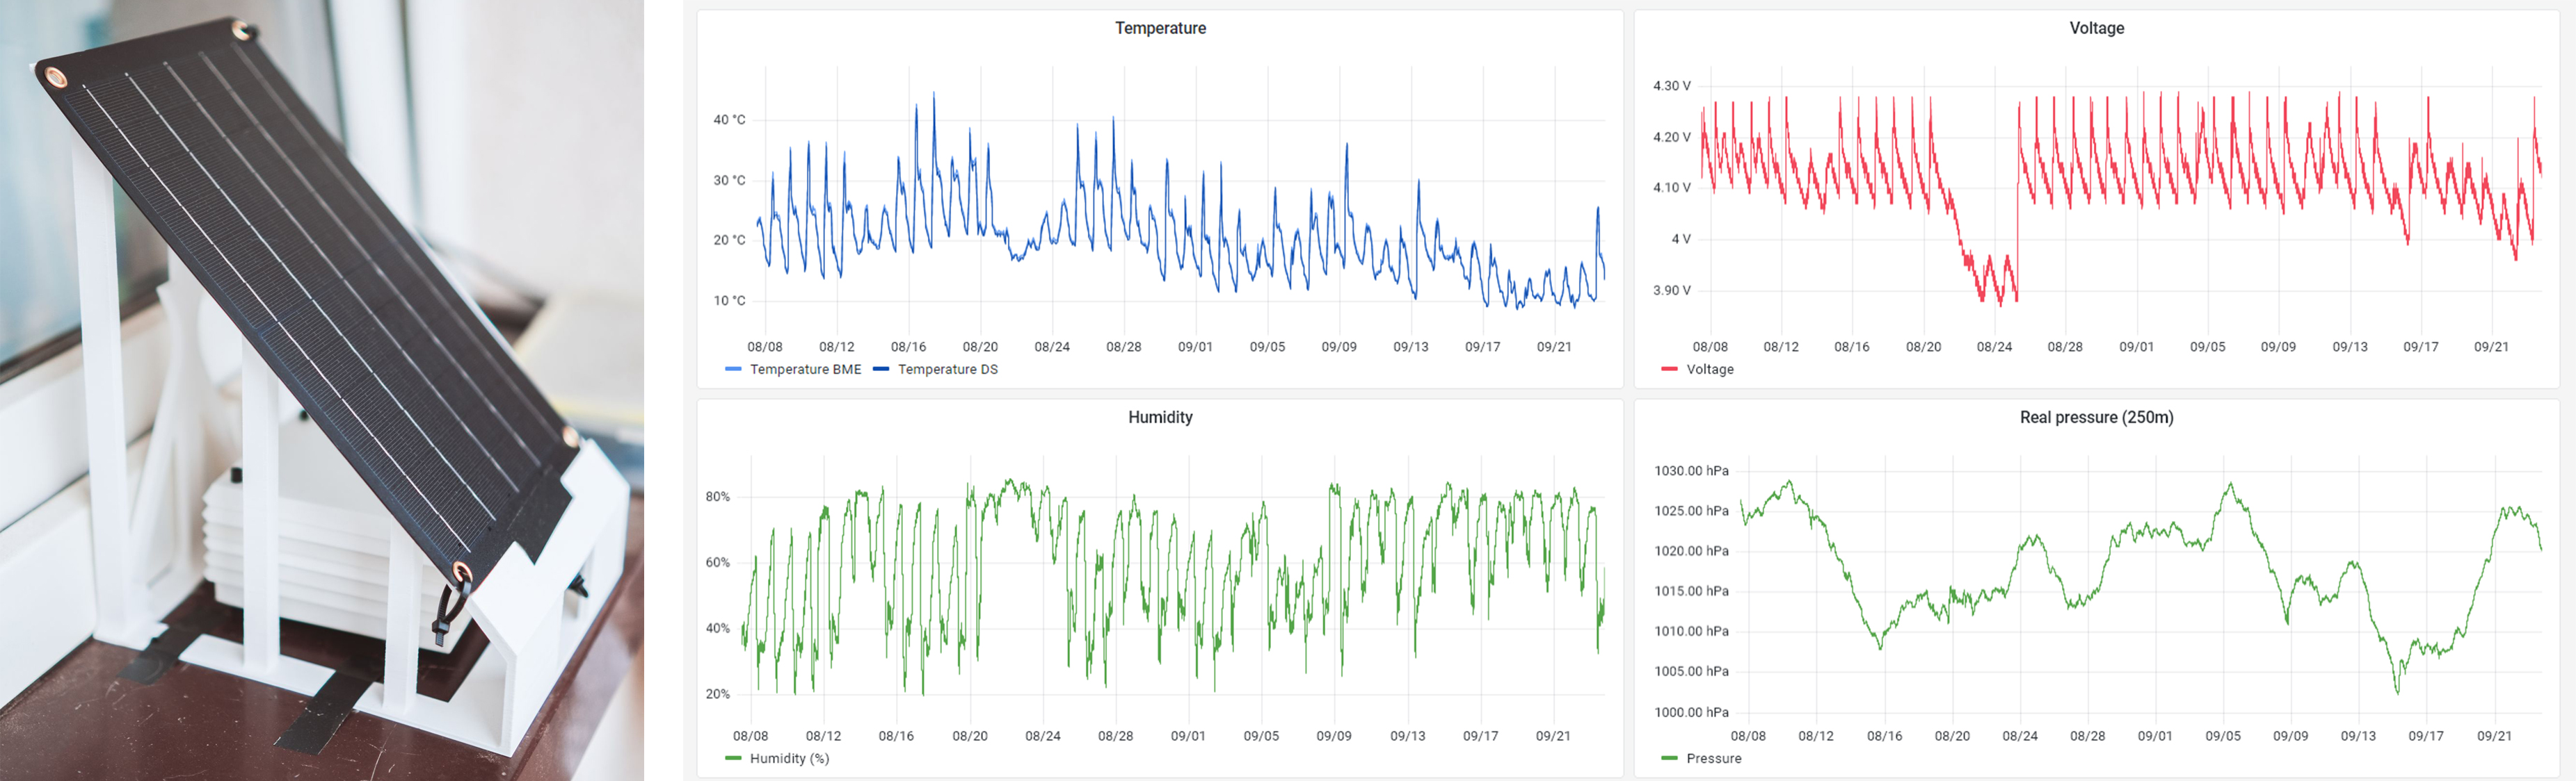Click the 09/21 date on Temperature chart axis

[x=1554, y=347]
